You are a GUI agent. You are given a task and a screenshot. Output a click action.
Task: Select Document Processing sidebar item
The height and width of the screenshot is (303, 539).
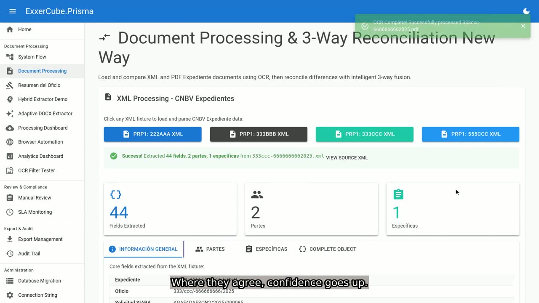pos(42,71)
